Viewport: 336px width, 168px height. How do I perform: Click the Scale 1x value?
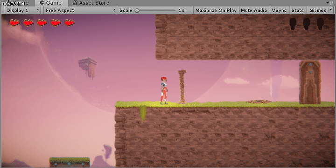coord(181,11)
